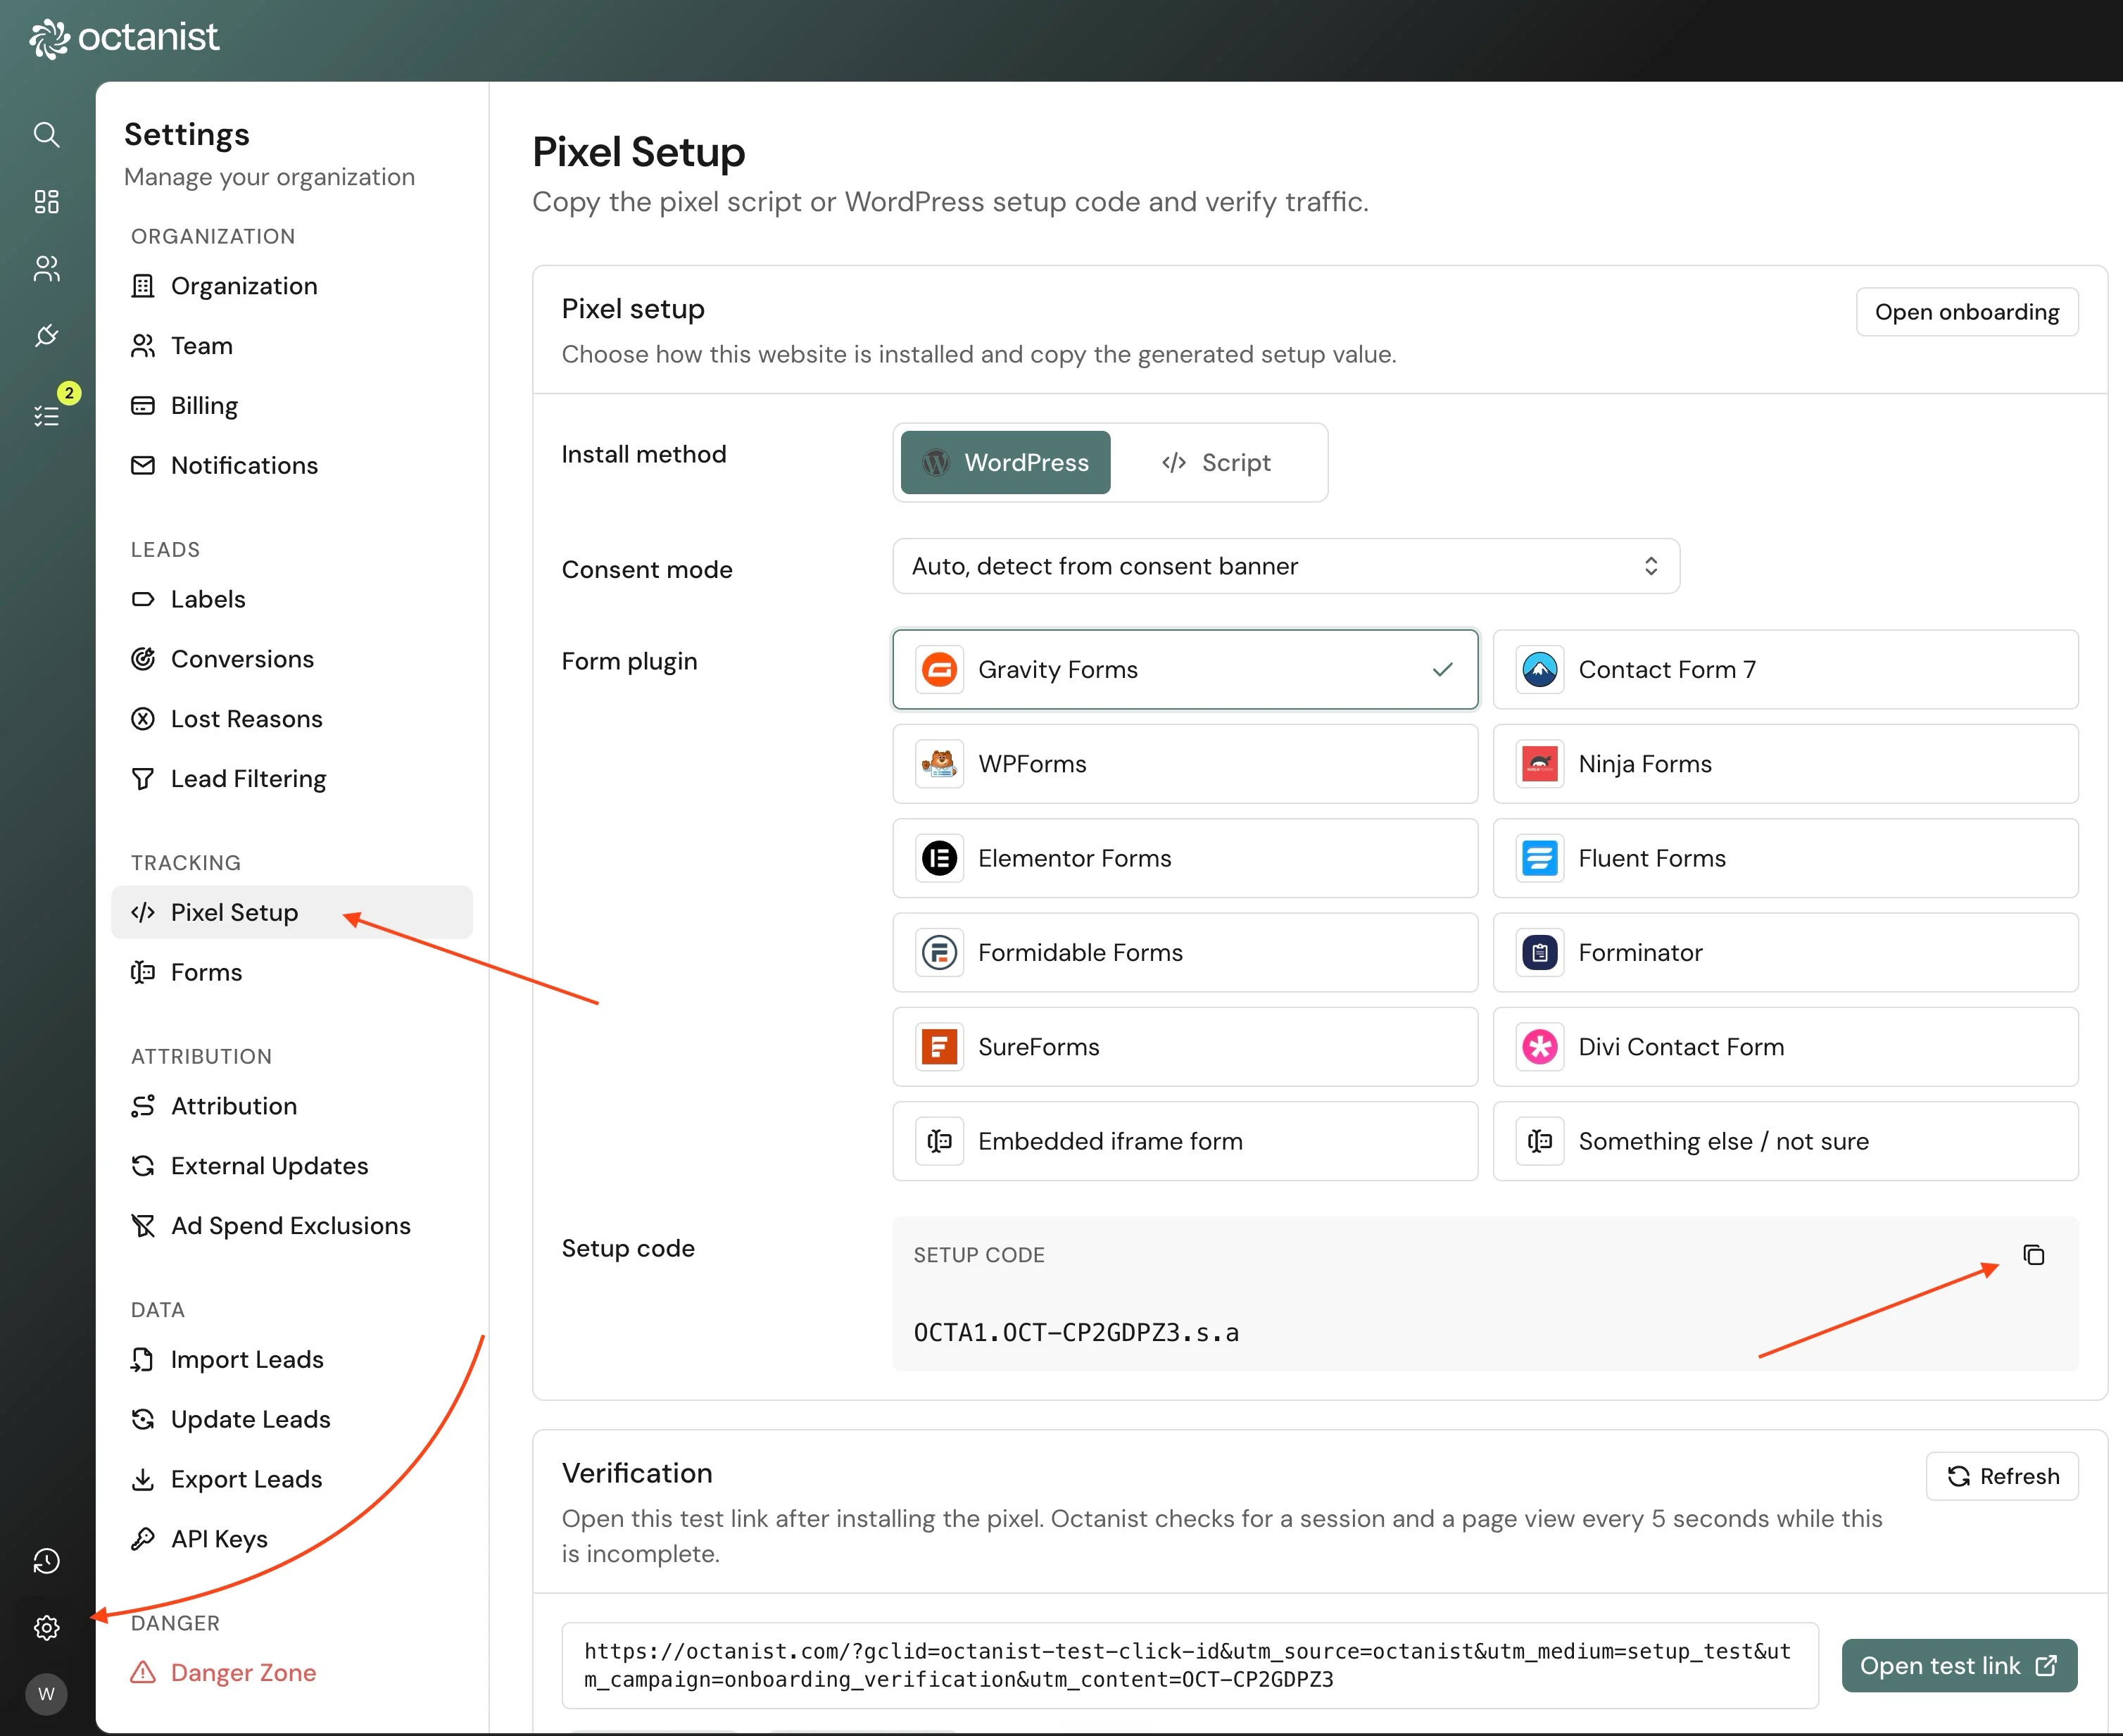Viewport: 2123px width, 1736px height.
Task: Open integrations plug icon in left rail
Action: [x=46, y=335]
